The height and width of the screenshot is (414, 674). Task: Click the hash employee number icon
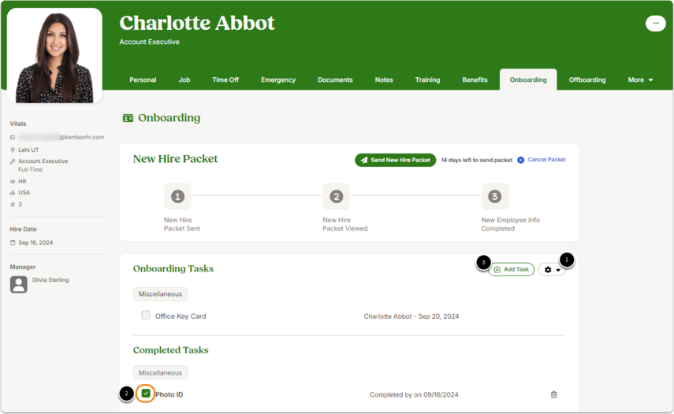tap(13, 204)
